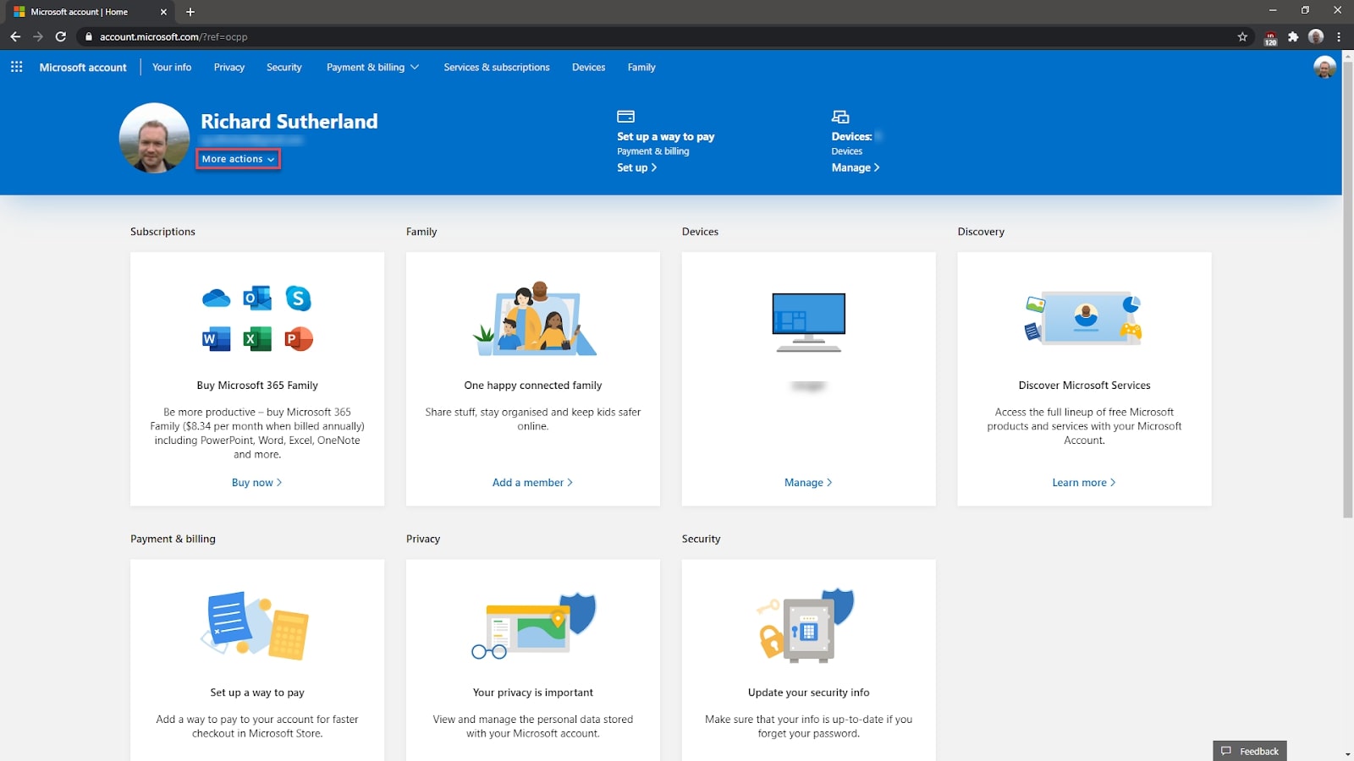Image resolution: width=1354 pixels, height=761 pixels.
Task: Click the privacy shield illustration
Action: [534, 625]
